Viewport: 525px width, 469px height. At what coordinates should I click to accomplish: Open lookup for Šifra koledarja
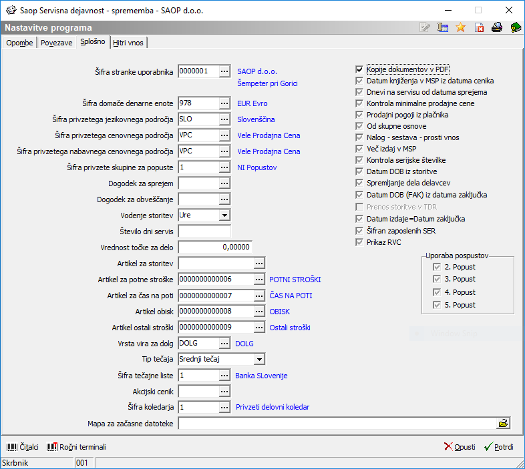point(224,407)
